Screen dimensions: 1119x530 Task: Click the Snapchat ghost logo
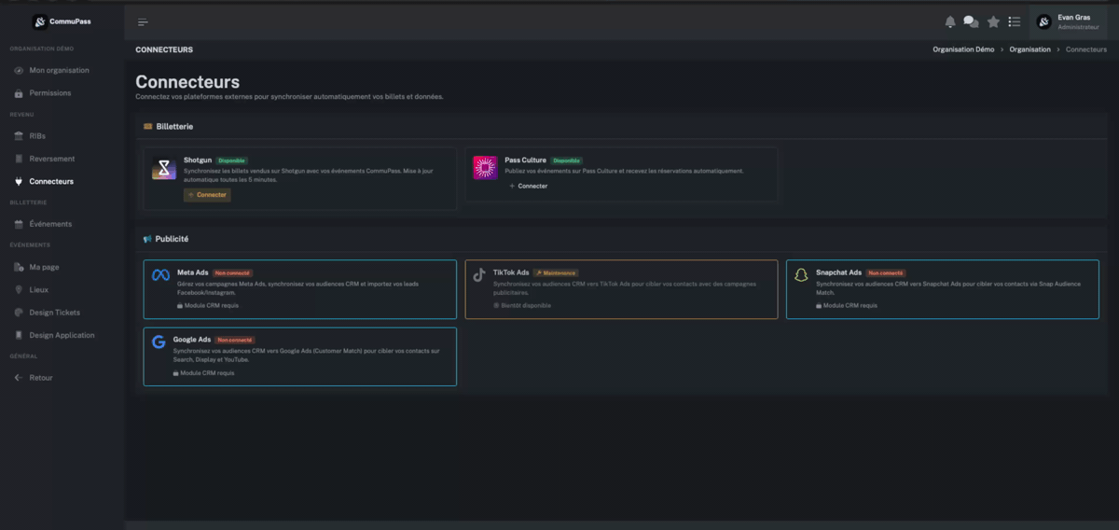click(x=800, y=275)
